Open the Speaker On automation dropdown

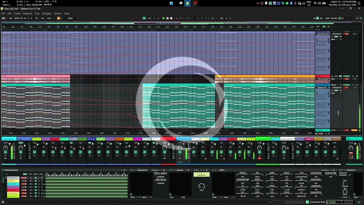click(x=323, y=88)
